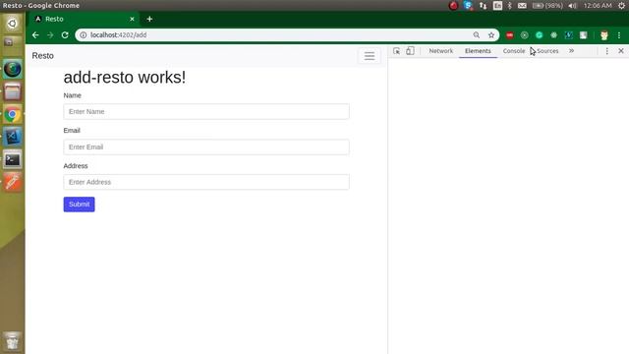Select the Elements tab in DevTools
Screen dimensions: 629x354
478,51
